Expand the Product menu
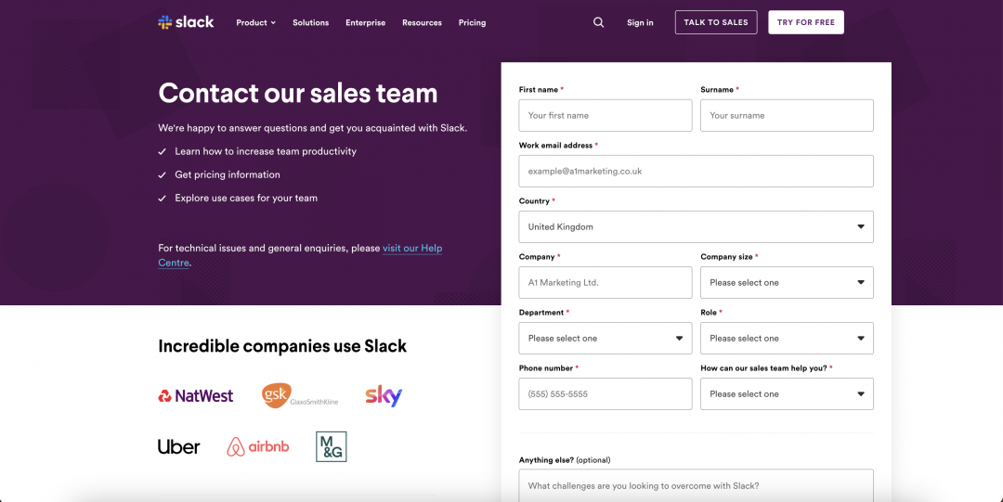The height and width of the screenshot is (502, 1003). pos(255,22)
